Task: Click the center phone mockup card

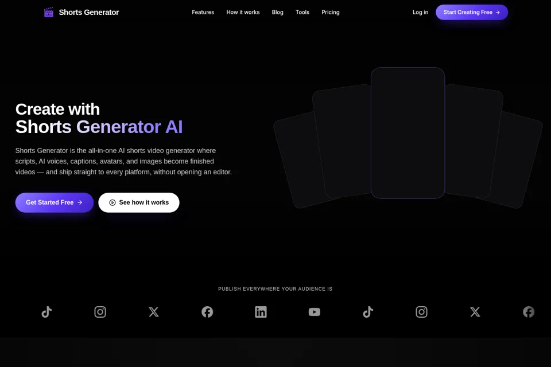Action: 408,133
